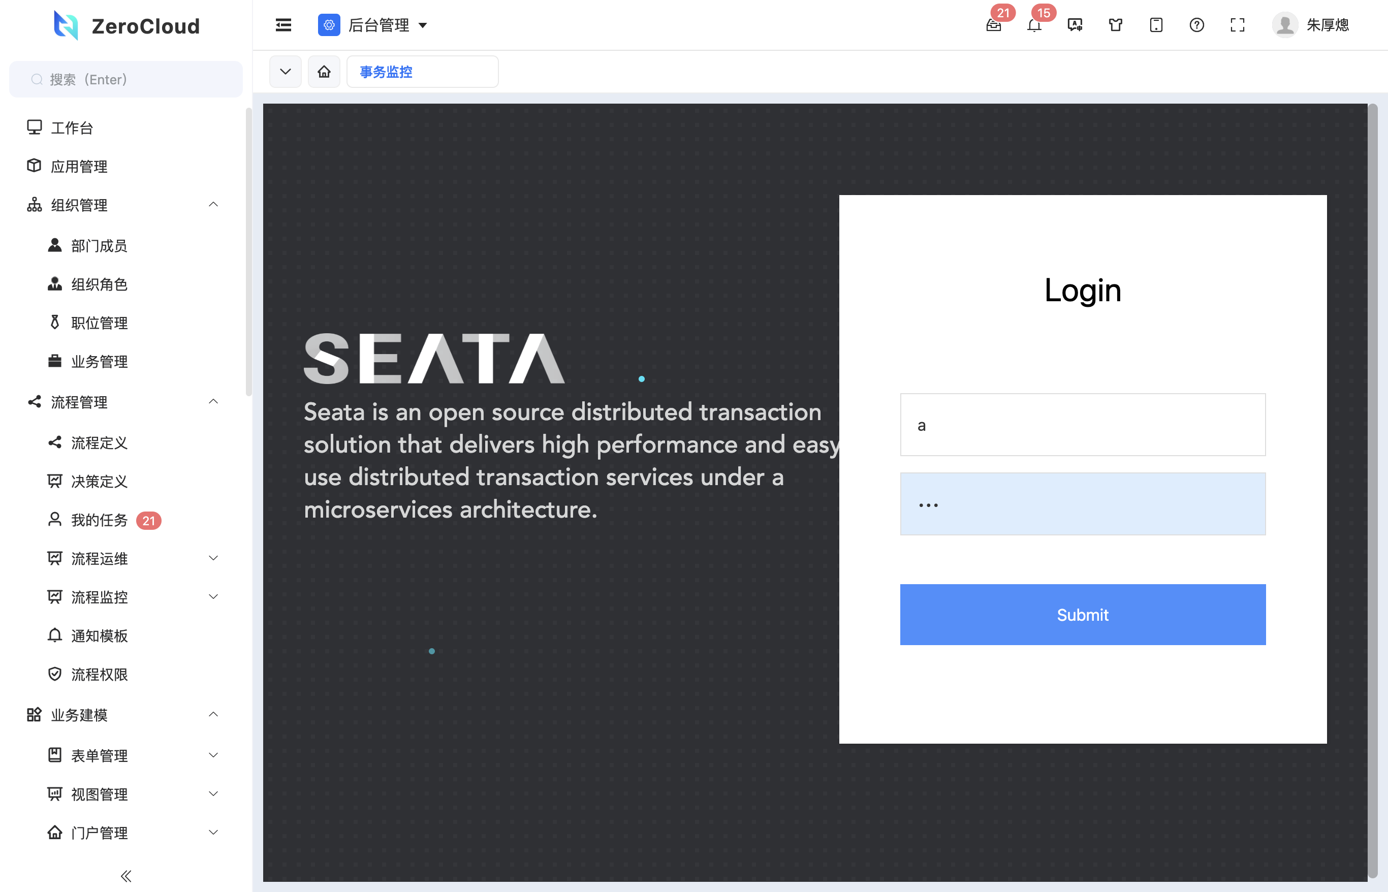Click the content area vertical scrollbar

1372,491
